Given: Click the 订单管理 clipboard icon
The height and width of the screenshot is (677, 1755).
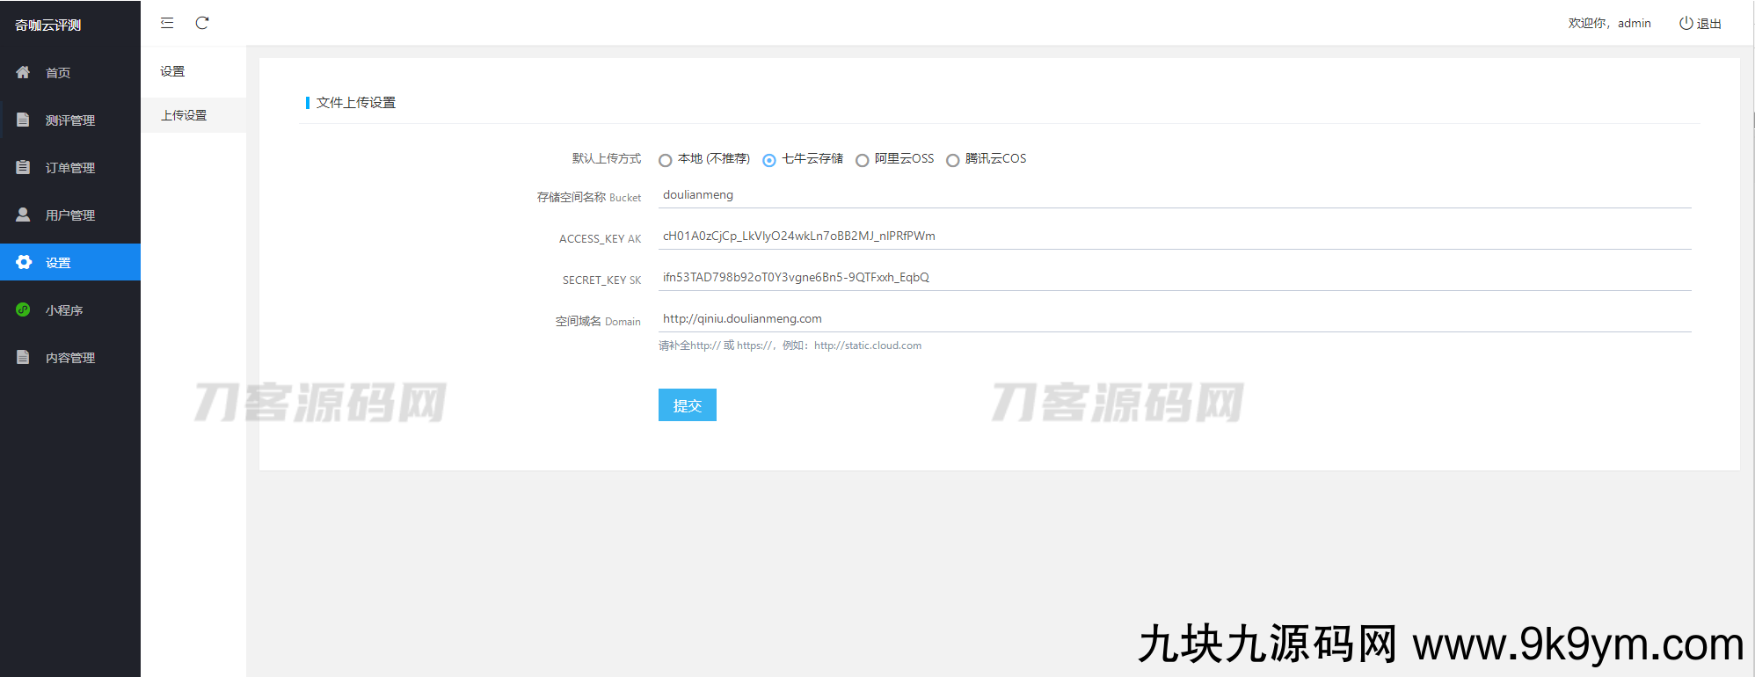Looking at the screenshot, I should tap(24, 167).
